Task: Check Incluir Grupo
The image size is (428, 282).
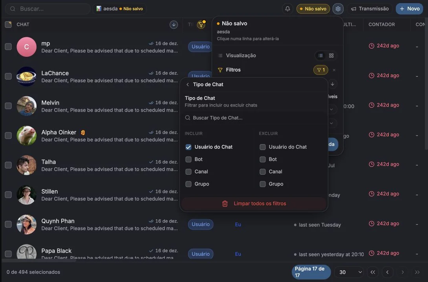Action: 188,184
